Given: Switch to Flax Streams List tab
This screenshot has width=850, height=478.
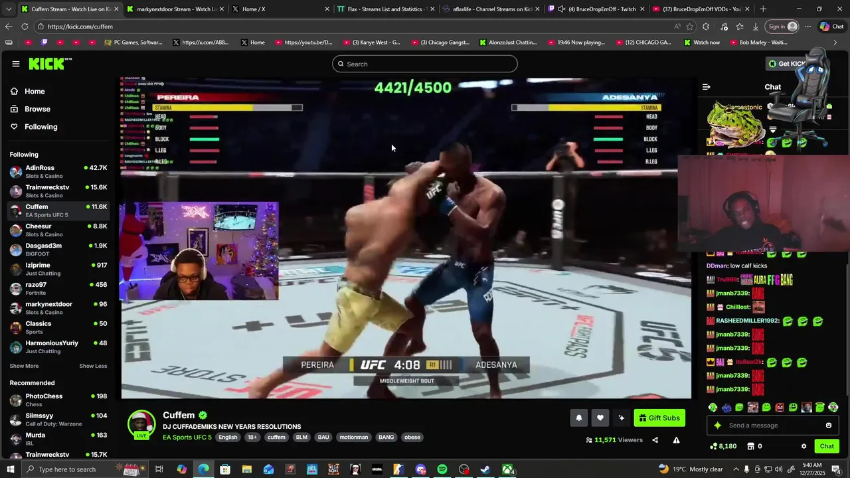Looking at the screenshot, I should [x=385, y=9].
